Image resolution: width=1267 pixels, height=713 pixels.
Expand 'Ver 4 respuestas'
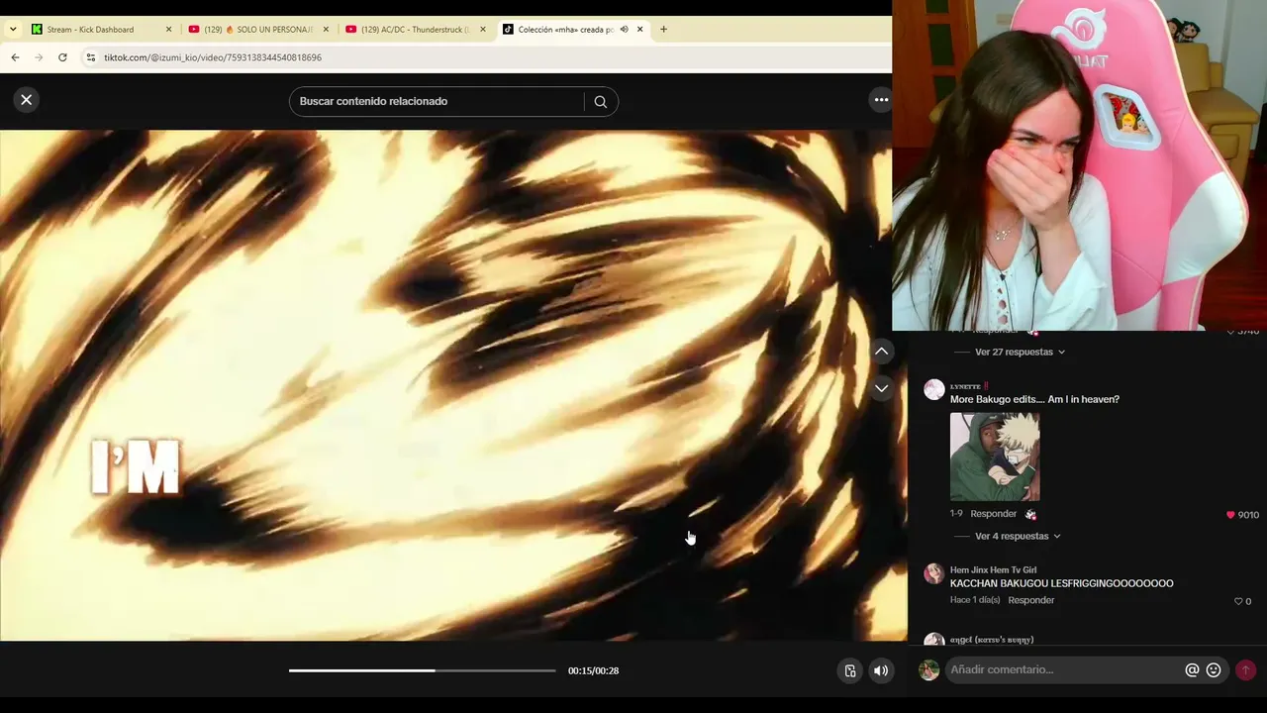pos(1018,536)
